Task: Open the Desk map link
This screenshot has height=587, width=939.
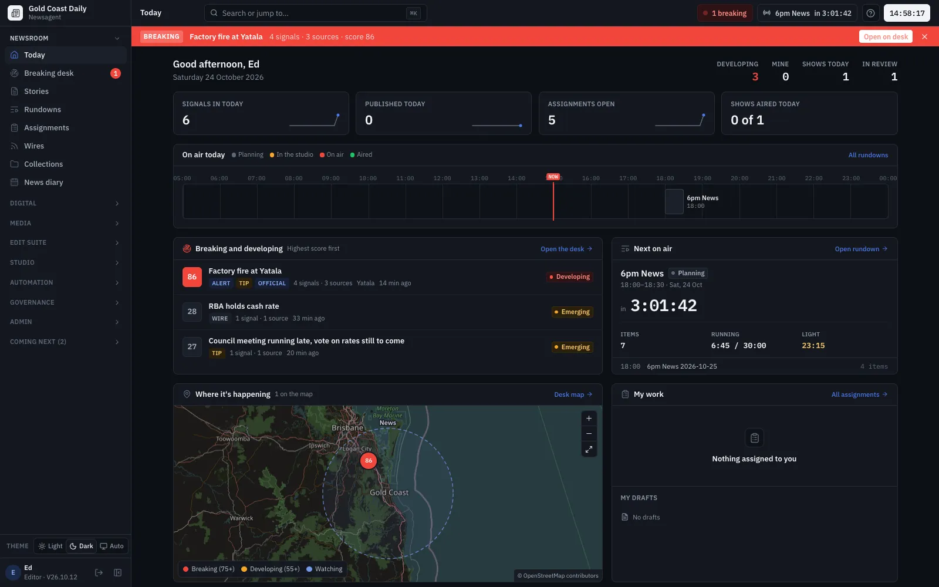Action: pos(573,394)
